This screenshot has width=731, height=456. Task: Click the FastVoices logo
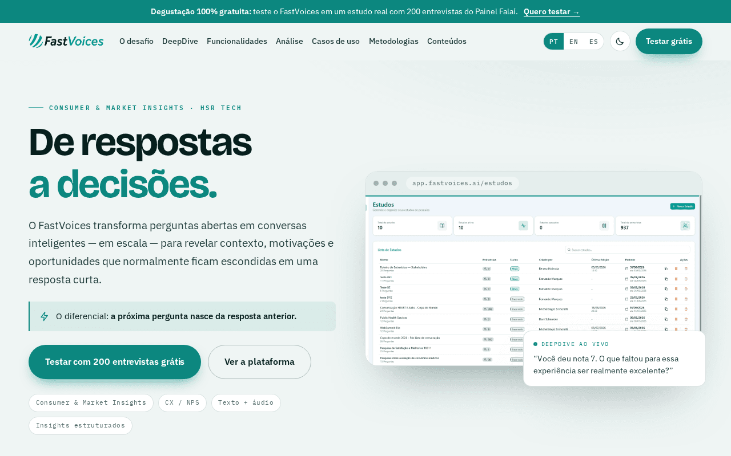pyautogui.click(x=66, y=41)
